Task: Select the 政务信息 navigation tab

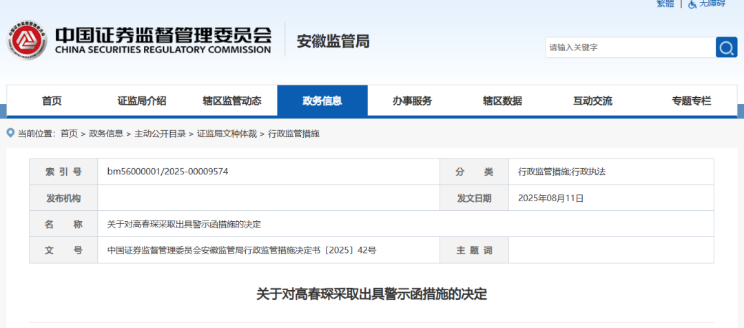Action: point(322,101)
